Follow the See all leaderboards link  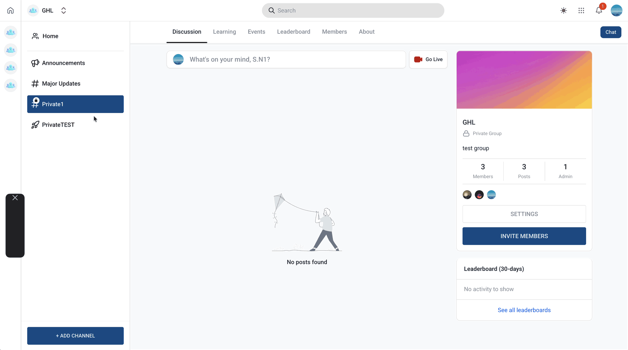click(524, 310)
